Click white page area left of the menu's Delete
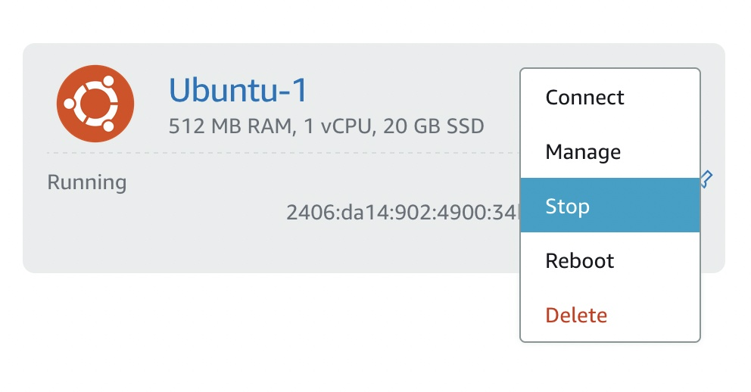Screen dimensions: 751x392 [x=379, y=315]
